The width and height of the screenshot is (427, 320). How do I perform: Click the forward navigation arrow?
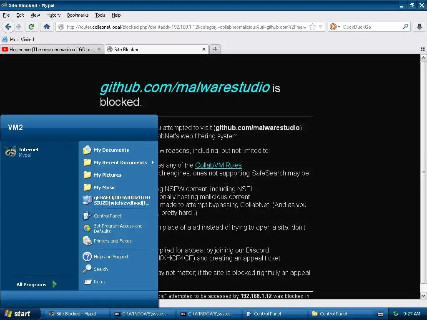point(18,27)
